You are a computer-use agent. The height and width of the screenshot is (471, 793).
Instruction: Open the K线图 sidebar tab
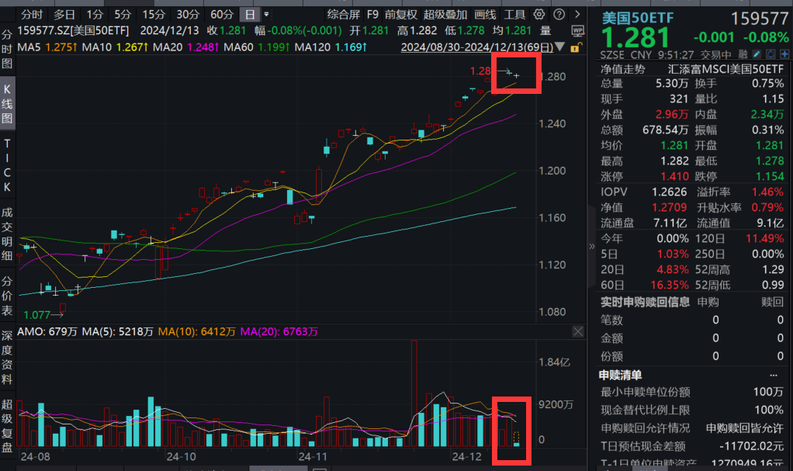point(7,104)
